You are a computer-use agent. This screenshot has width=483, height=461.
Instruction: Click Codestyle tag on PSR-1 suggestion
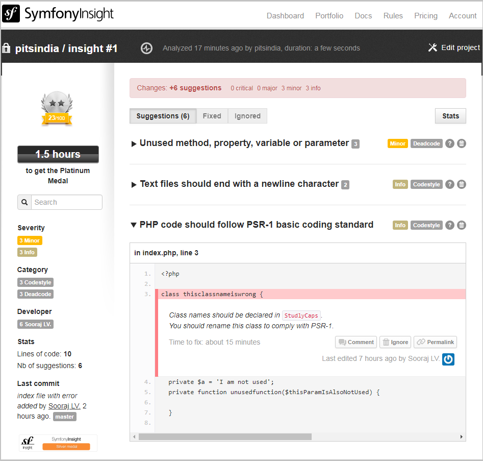coord(426,225)
